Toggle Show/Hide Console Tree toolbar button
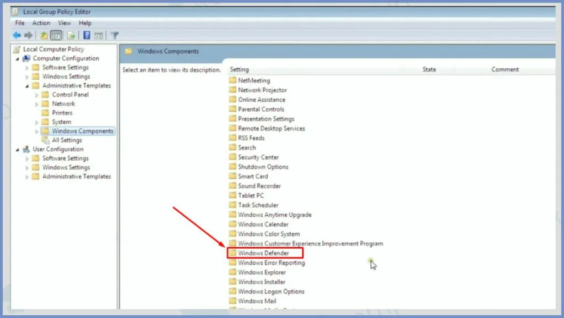 [56, 36]
